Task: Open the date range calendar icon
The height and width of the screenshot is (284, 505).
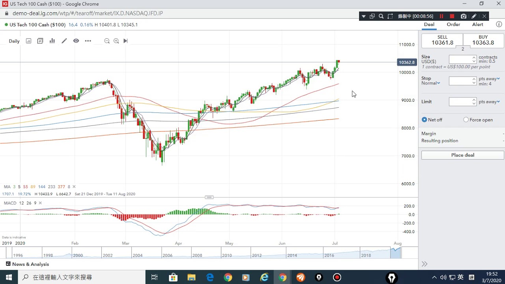Action: click(x=28, y=41)
